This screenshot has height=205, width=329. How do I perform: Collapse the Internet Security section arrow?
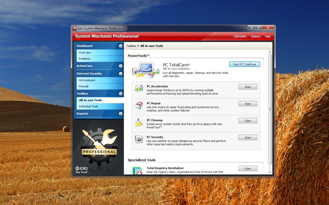pyautogui.click(x=121, y=74)
